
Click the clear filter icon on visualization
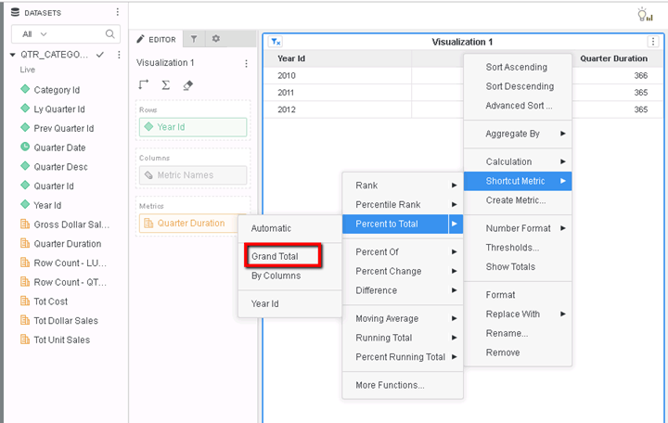[x=276, y=42]
